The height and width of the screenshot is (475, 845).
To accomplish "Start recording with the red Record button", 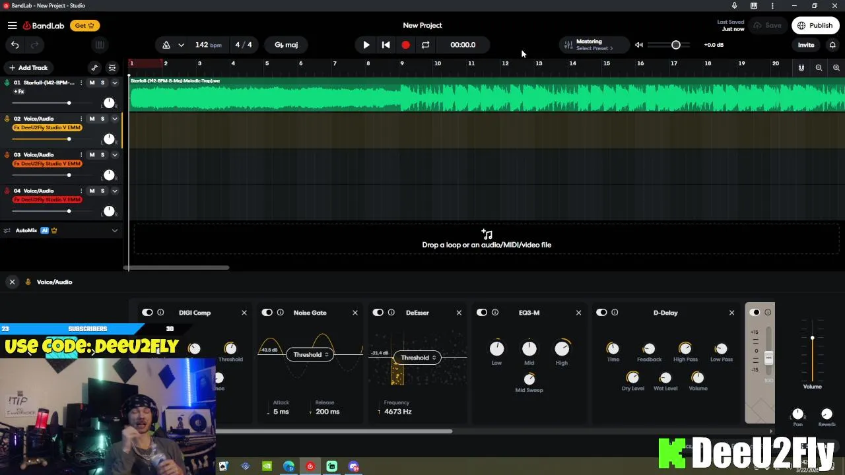I will [405, 45].
